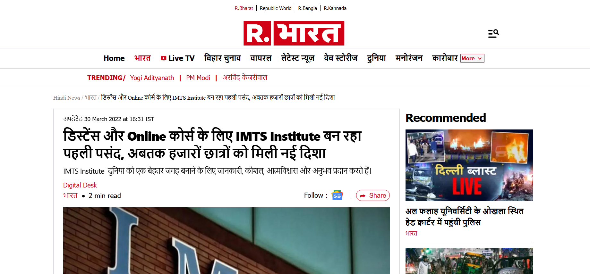Open वायरल section
The width and height of the screenshot is (590, 274).
click(x=261, y=58)
